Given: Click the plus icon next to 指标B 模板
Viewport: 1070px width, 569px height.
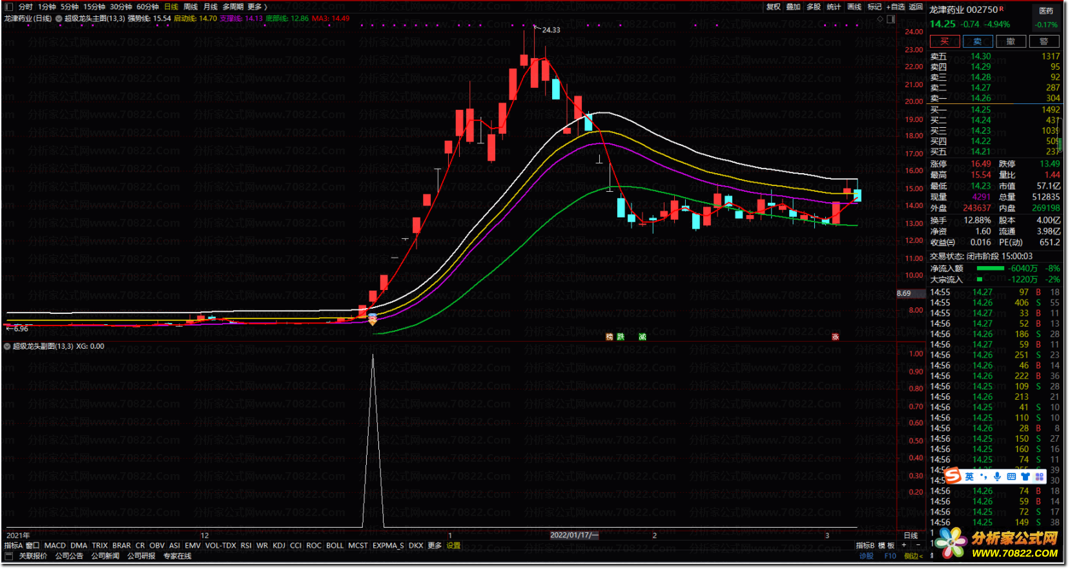Looking at the screenshot, I should click(x=904, y=546).
